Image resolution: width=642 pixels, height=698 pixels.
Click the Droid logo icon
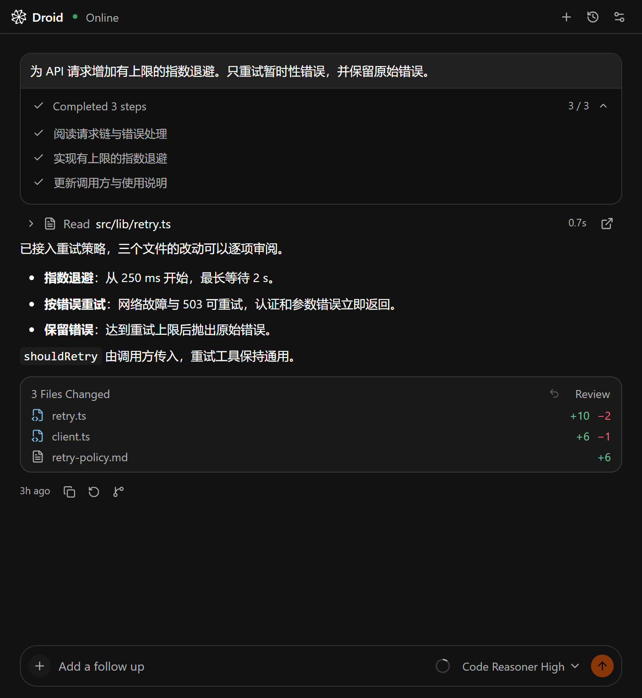click(x=19, y=17)
